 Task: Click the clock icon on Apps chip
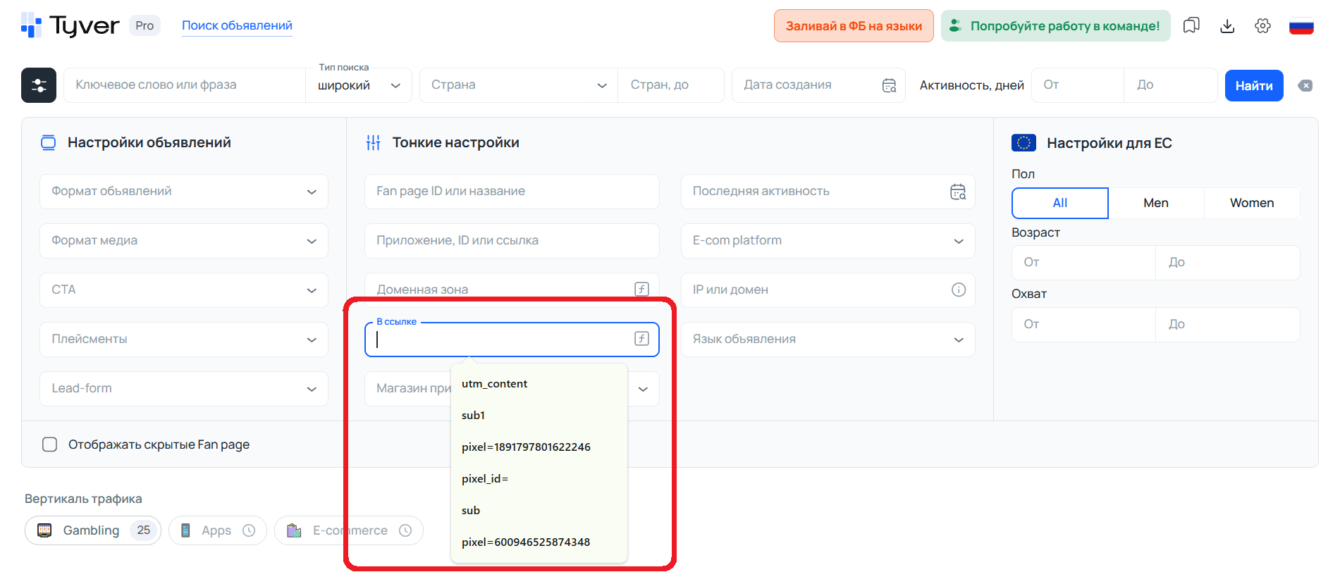coord(249,530)
